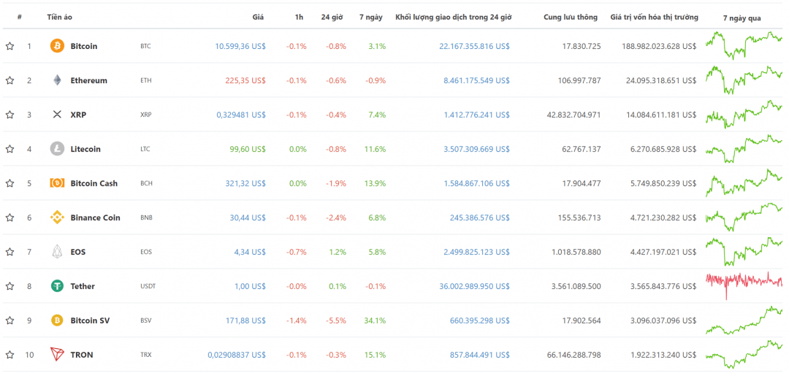Toggle the Bitcoin SV favorite star
Screen dimensions: 789x373
point(9,320)
